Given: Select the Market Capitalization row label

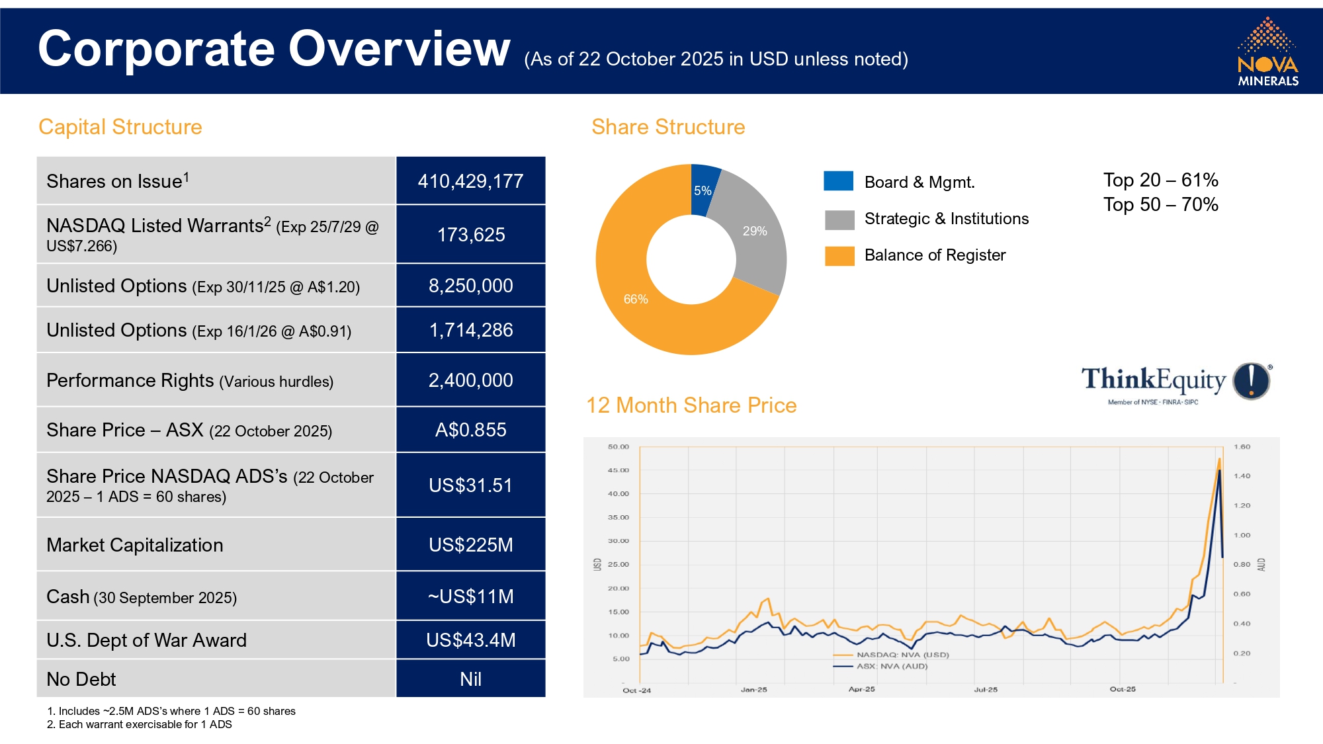Looking at the screenshot, I should tap(135, 545).
